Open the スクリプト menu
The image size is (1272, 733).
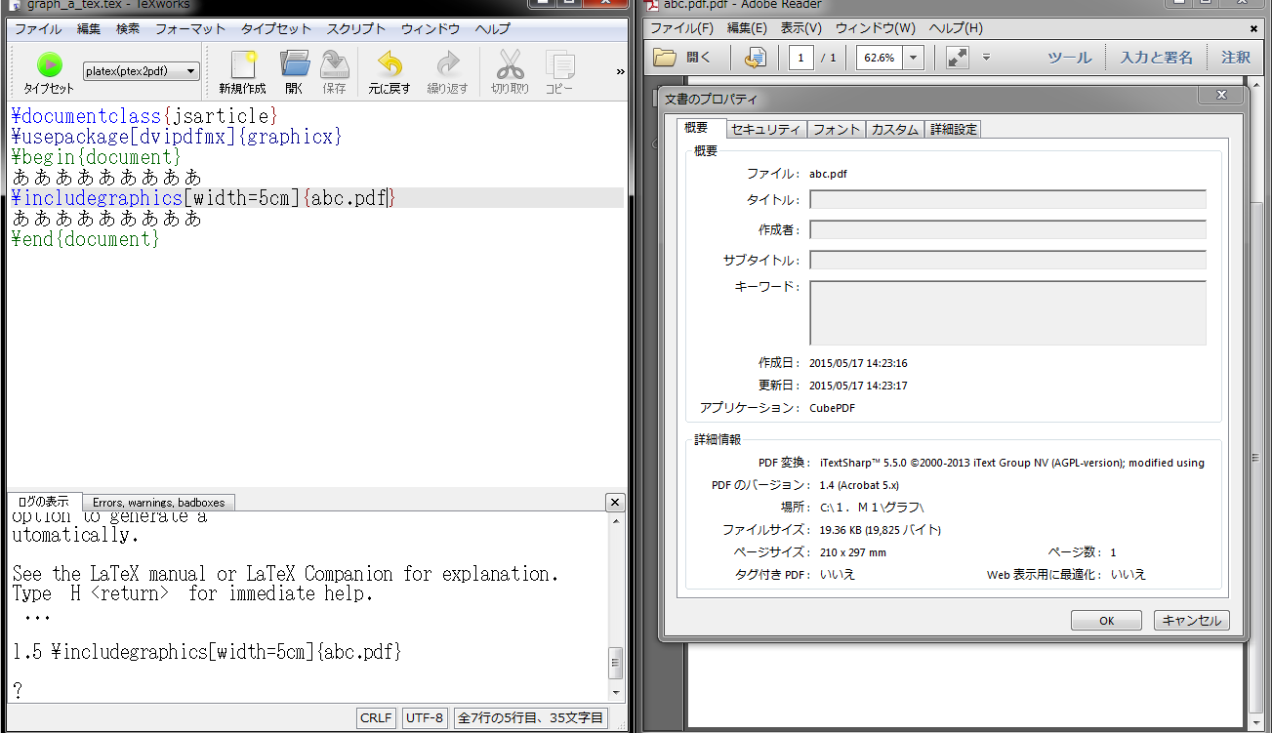356,28
